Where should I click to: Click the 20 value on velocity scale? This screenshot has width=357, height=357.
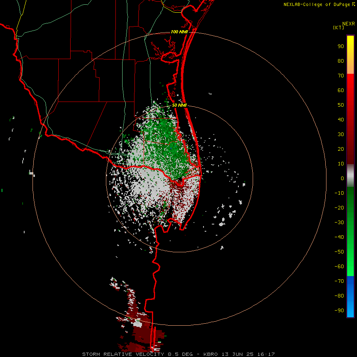341,149
